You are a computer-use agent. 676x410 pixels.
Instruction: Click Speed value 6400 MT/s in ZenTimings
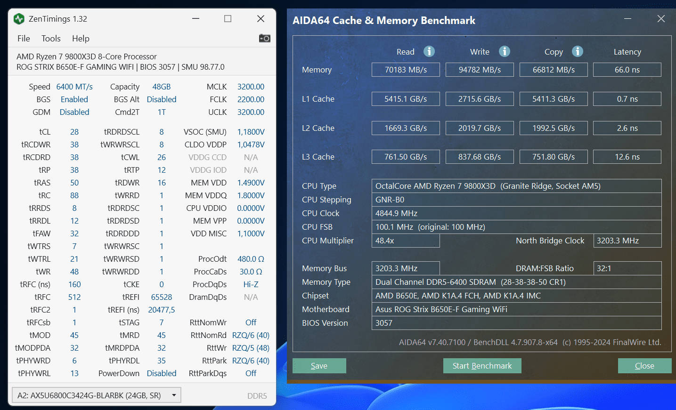click(74, 87)
